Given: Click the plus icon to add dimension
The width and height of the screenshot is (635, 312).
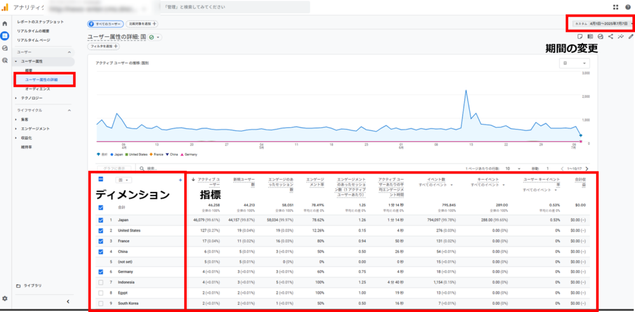Looking at the screenshot, I should 180,180.
